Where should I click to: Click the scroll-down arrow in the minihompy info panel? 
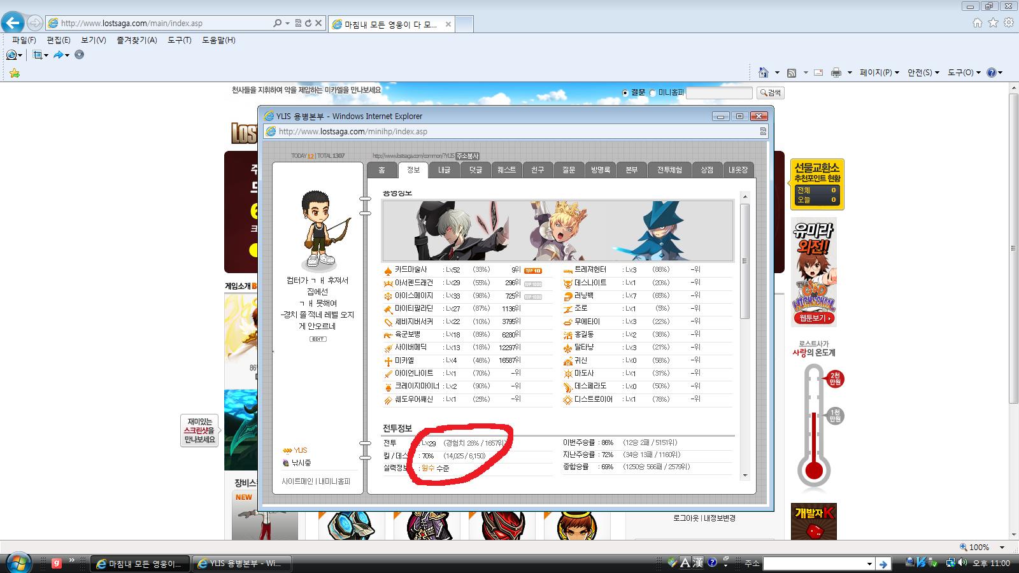coord(745,476)
